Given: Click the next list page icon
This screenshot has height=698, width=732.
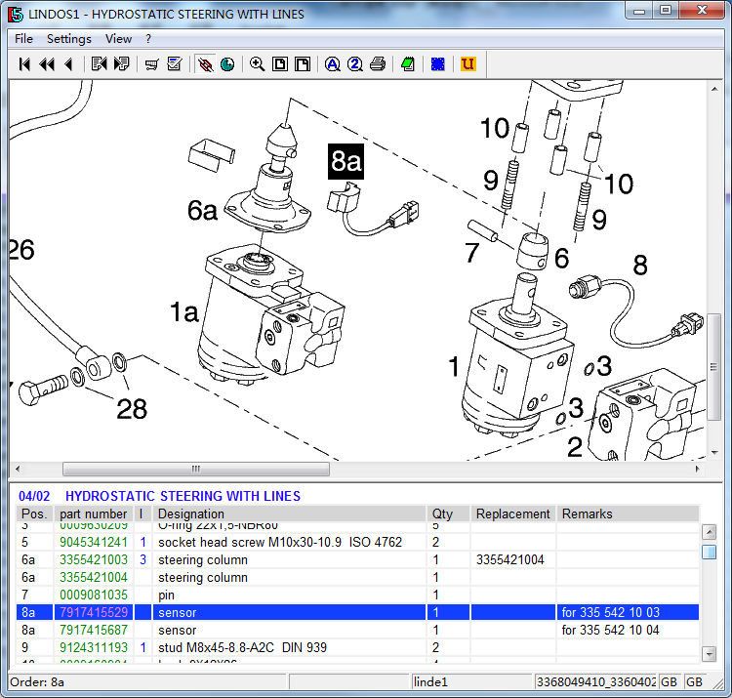Looking at the screenshot, I should 121,64.
